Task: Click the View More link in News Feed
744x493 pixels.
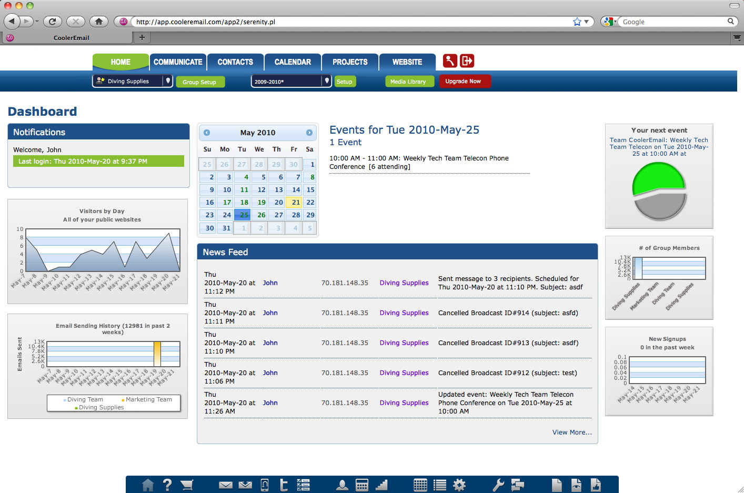Action: pyautogui.click(x=572, y=432)
